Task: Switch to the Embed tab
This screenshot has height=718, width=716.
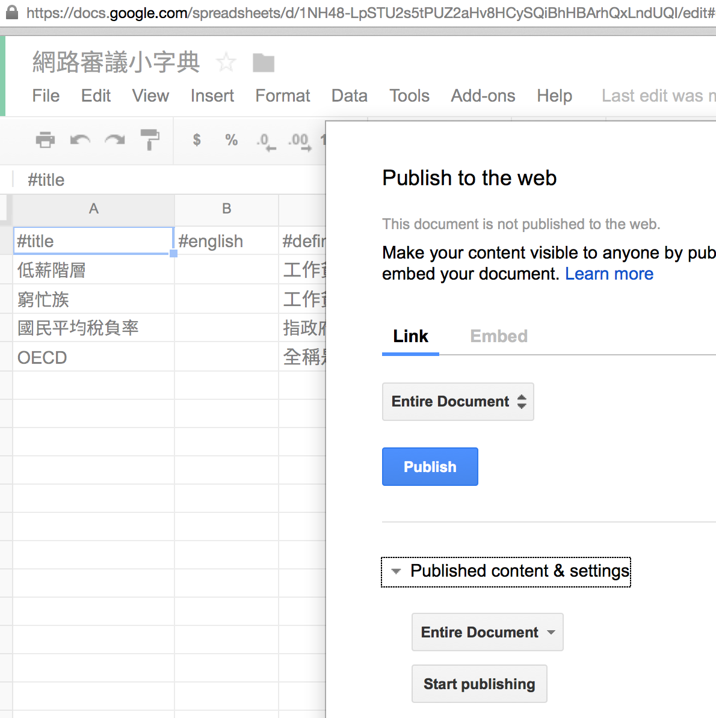Action: click(499, 336)
